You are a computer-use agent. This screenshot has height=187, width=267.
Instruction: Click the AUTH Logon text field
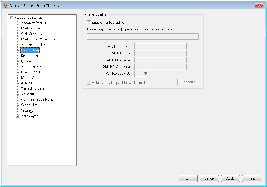point(160,53)
